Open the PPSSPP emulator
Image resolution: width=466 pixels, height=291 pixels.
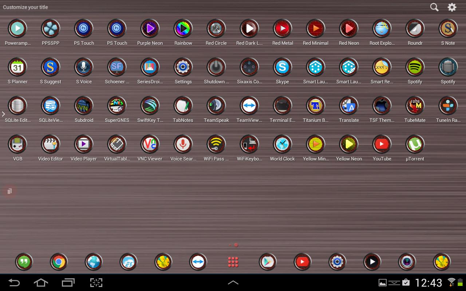point(51,28)
